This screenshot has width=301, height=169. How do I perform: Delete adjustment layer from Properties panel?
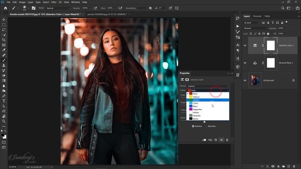click(x=227, y=140)
